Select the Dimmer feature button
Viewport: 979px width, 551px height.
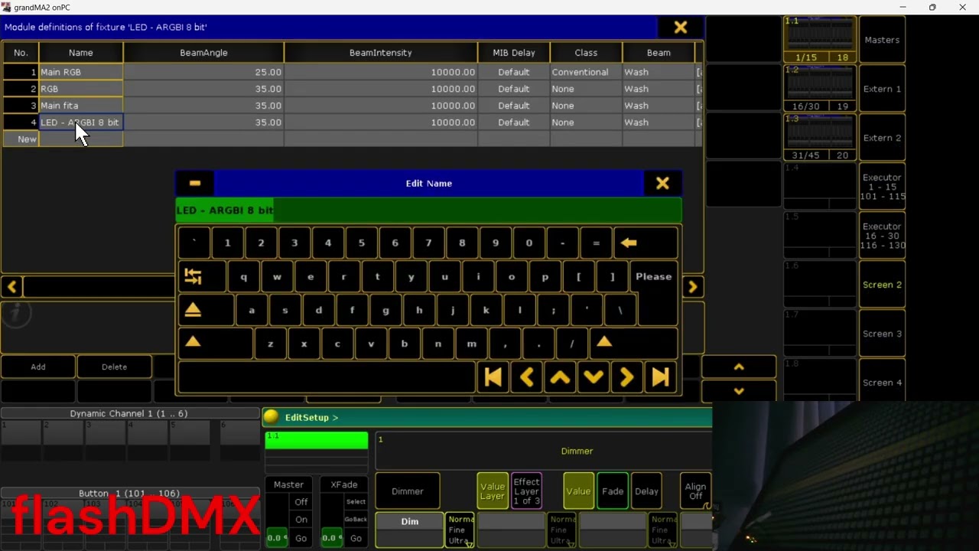(x=408, y=491)
